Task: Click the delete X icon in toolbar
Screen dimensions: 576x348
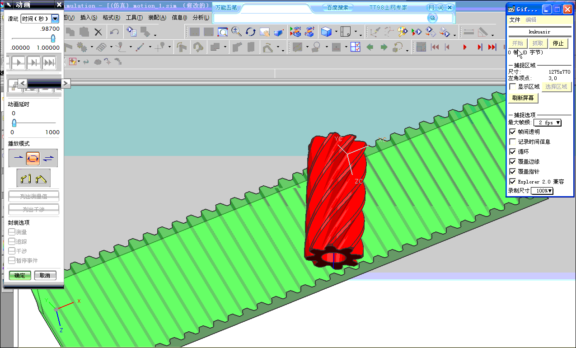Action: coord(98,32)
